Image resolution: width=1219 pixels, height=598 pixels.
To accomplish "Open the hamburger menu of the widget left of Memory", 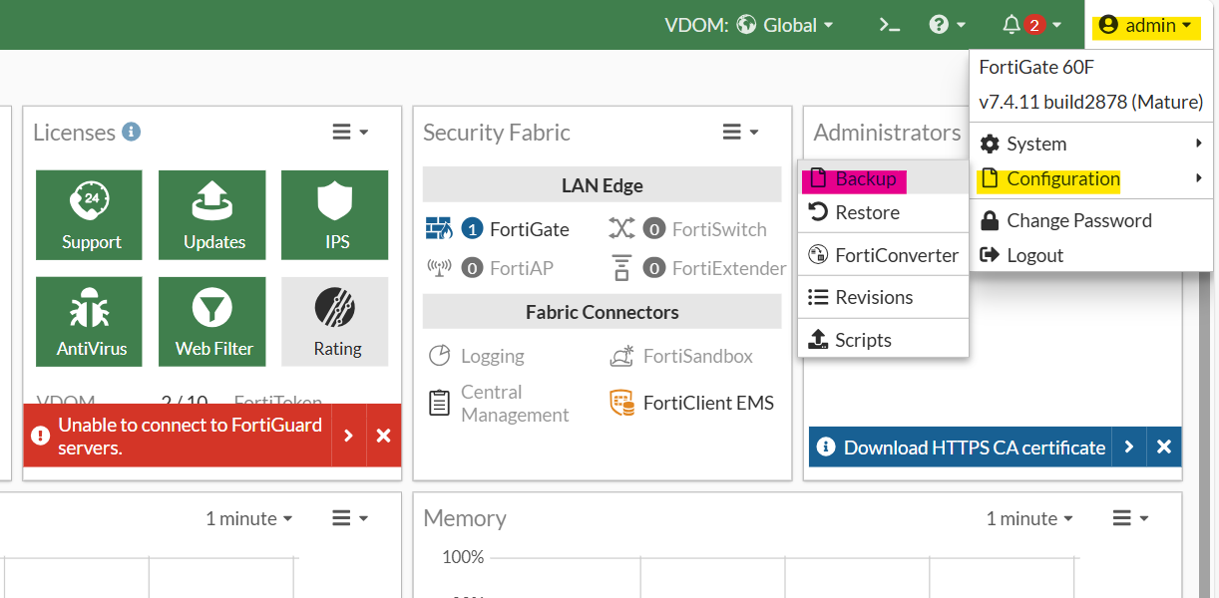I will click(x=350, y=518).
